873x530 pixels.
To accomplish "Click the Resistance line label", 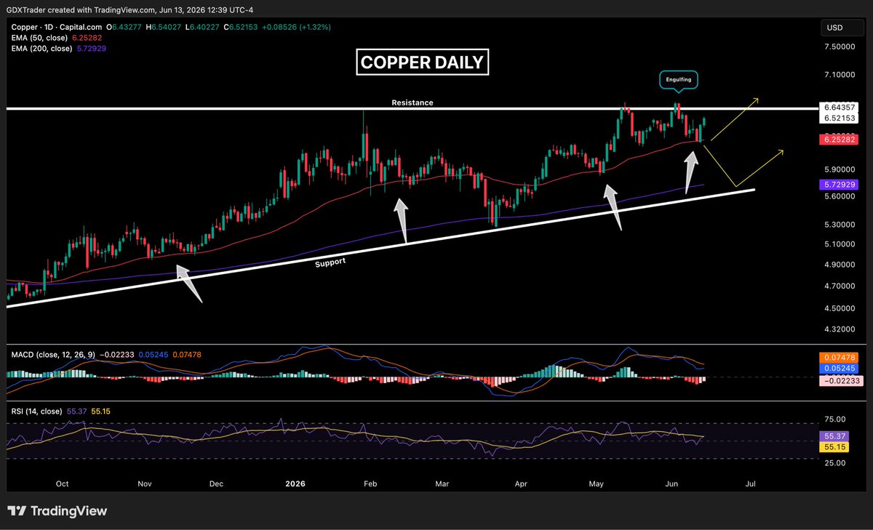I will click(x=412, y=103).
